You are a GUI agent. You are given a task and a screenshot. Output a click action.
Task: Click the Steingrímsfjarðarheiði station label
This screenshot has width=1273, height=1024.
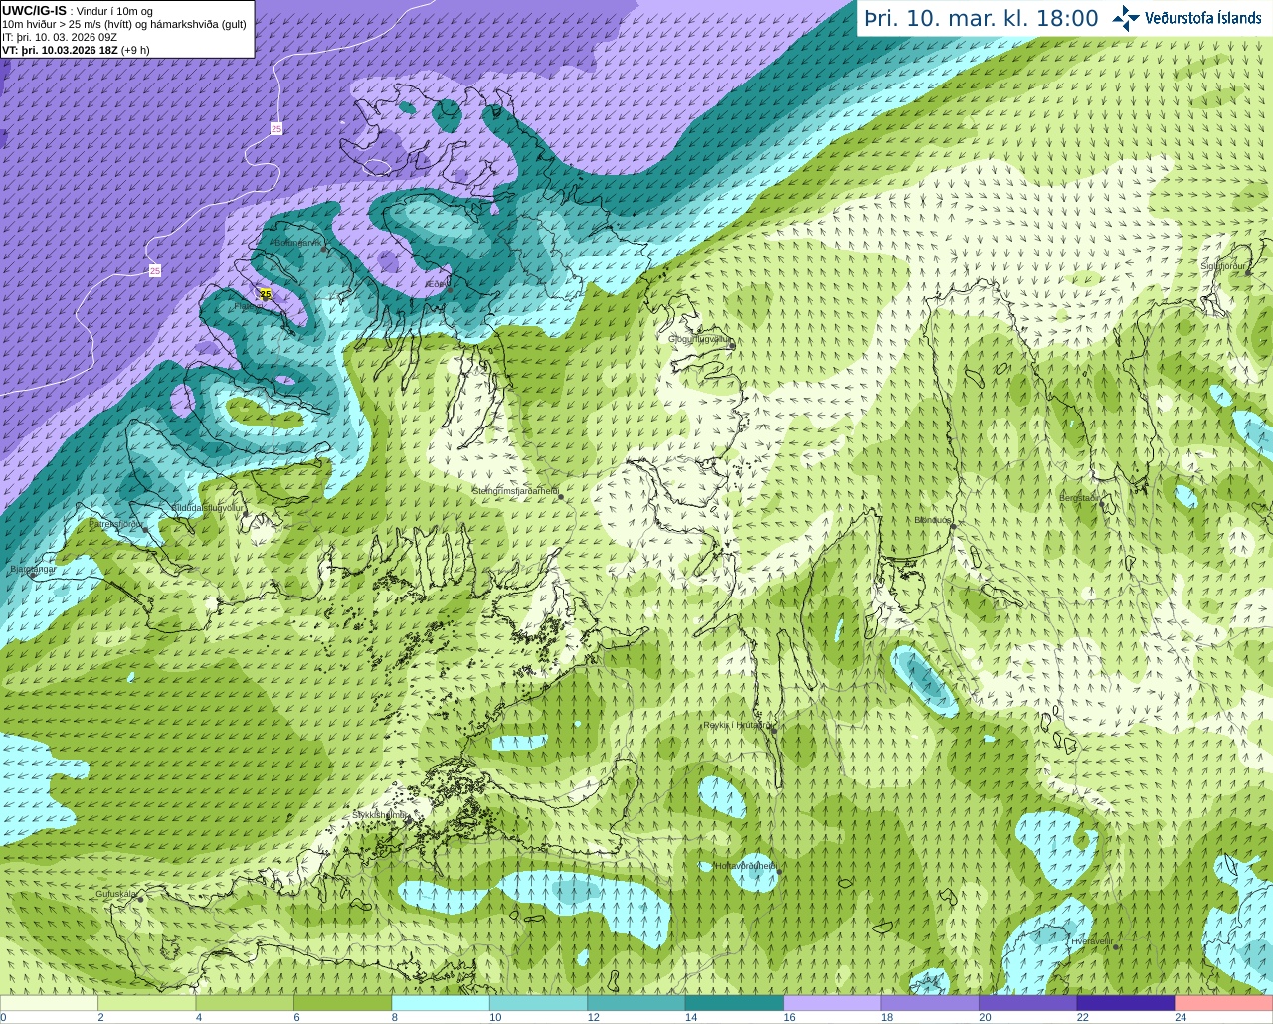[515, 490]
